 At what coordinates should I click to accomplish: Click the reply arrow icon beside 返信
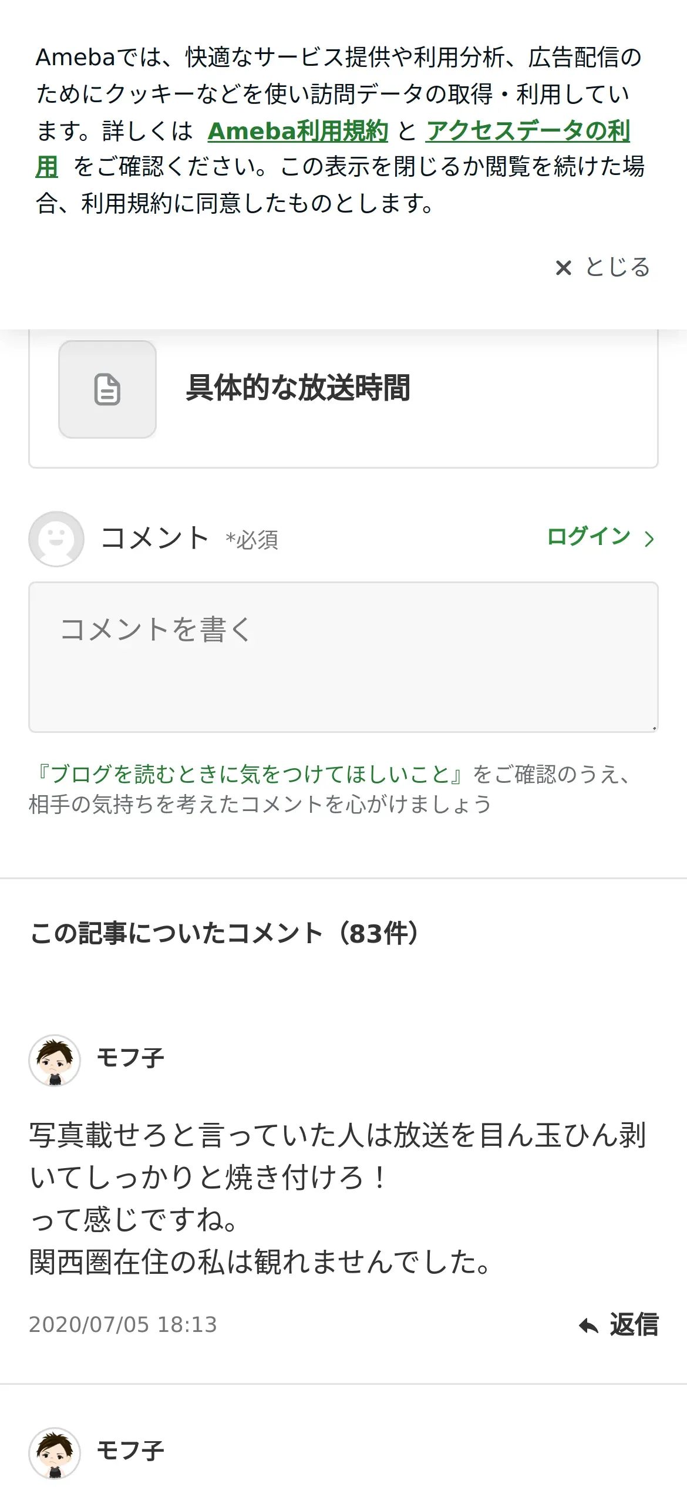(588, 1325)
